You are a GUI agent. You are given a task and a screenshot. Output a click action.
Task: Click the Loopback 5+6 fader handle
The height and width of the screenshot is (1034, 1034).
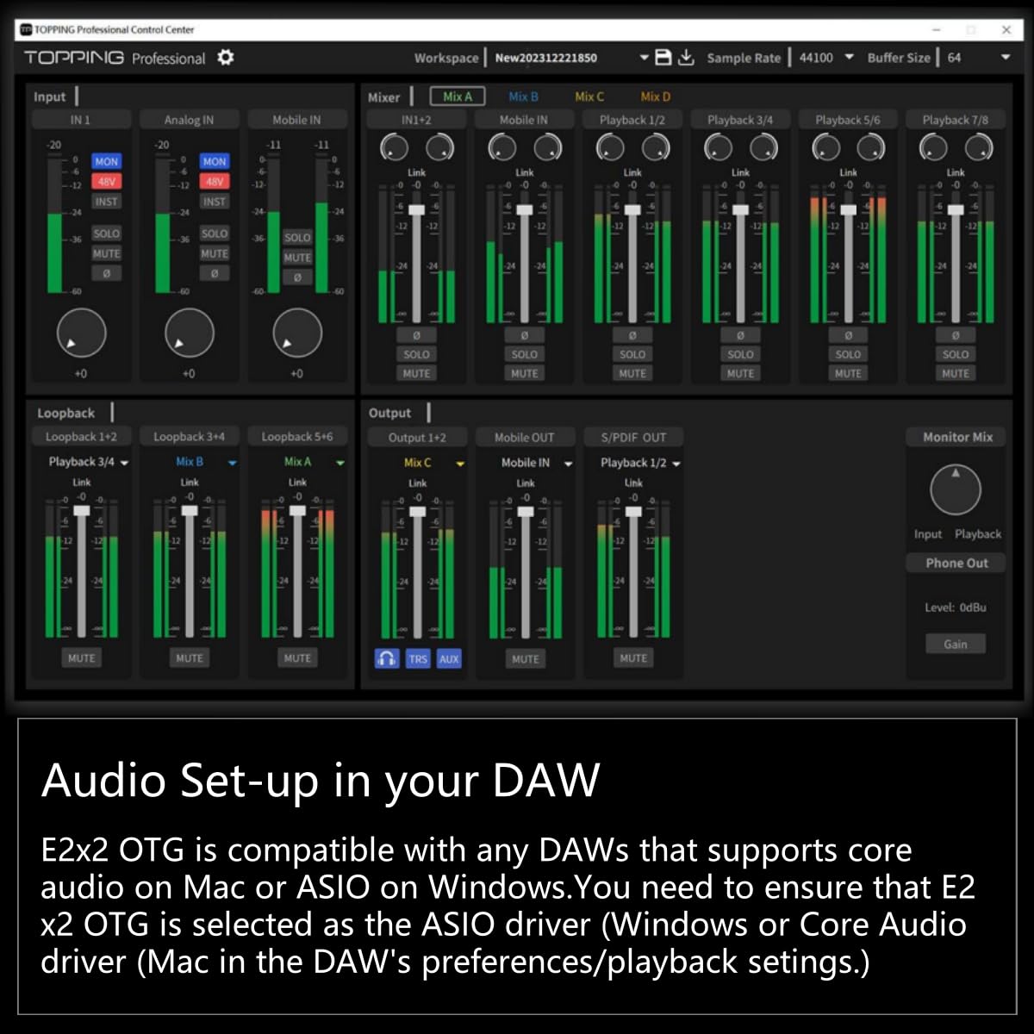coord(297,511)
